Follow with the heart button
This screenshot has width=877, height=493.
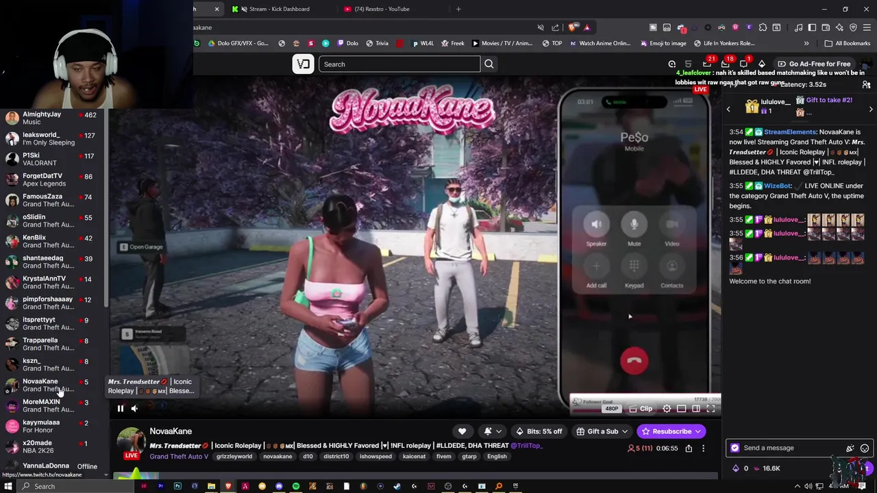tap(462, 431)
